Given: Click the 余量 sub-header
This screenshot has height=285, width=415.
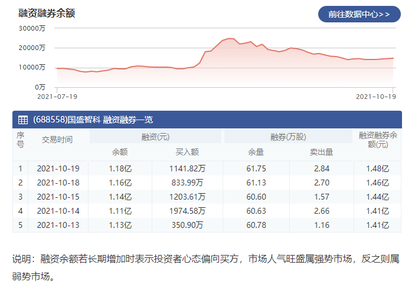Looking at the screenshot, I should tap(256, 152).
